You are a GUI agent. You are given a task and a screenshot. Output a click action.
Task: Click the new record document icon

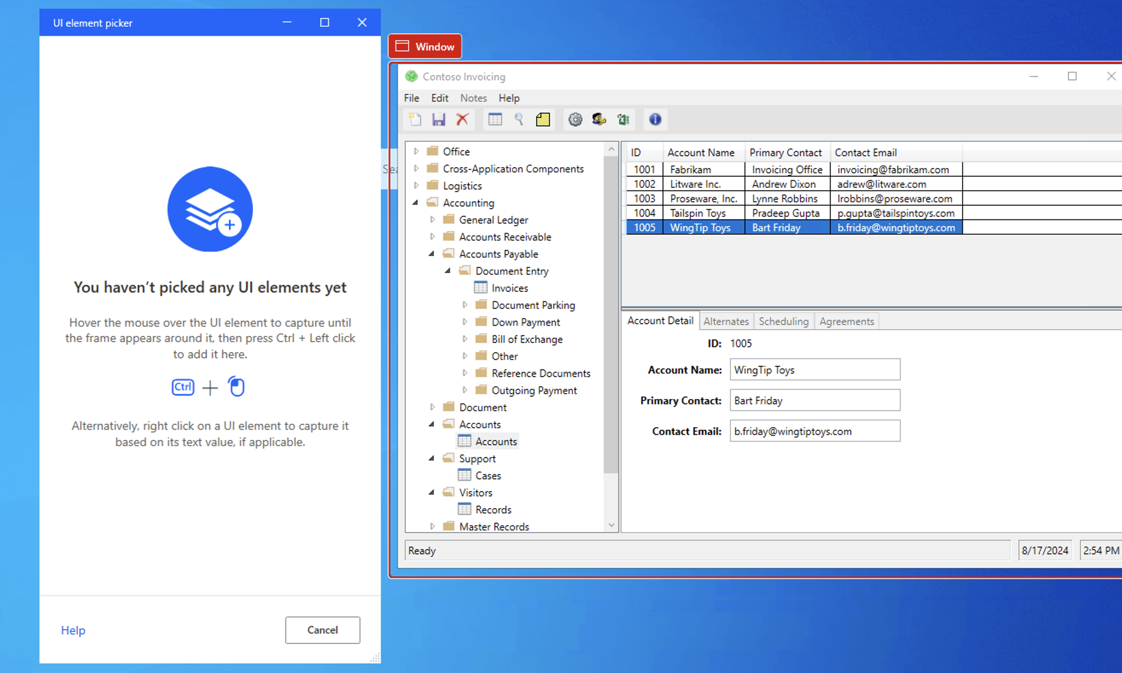(x=415, y=120)
